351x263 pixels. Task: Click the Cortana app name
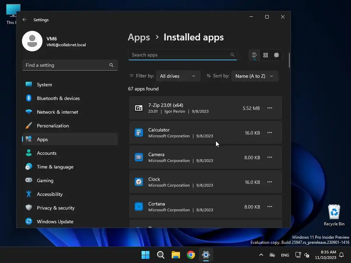tap(156, 204)
